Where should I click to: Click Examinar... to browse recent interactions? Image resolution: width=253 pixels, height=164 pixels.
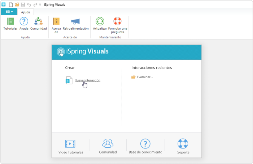coord(145,77)
